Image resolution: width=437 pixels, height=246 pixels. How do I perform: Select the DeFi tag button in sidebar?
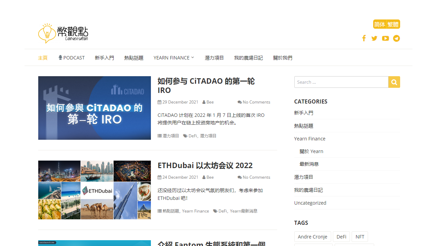(x=341, y=237)
